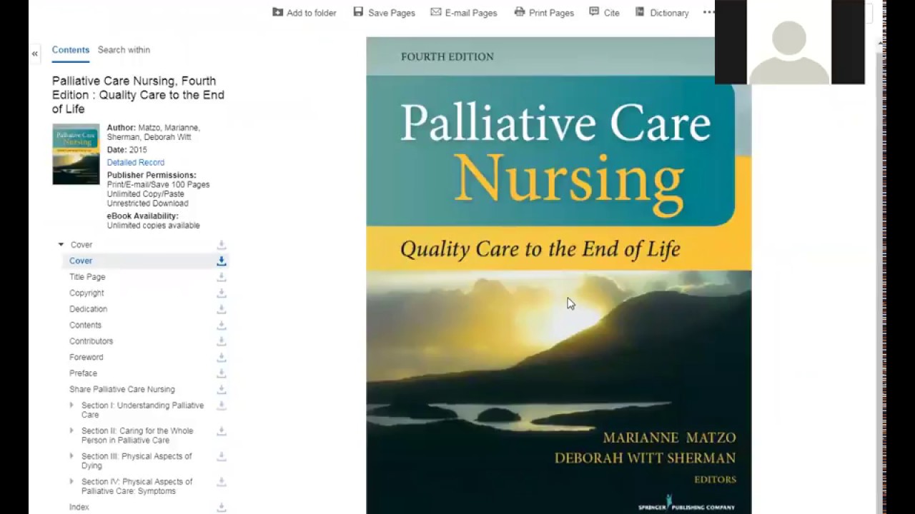Open the highlighted Cover page link
Image resolution: width=915 pixels, height=514 pixels.
[x=81, y=261]
